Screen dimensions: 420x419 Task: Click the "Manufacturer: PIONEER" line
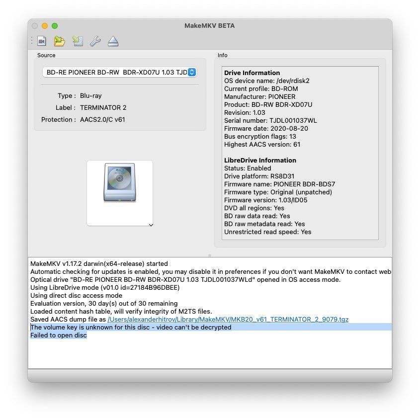coord(260,97)
